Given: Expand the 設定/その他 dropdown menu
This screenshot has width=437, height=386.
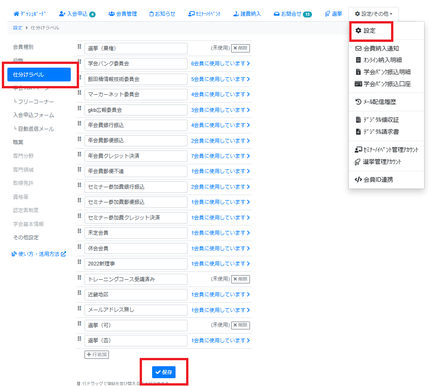Looking at the screenshot, I should 373,14.
